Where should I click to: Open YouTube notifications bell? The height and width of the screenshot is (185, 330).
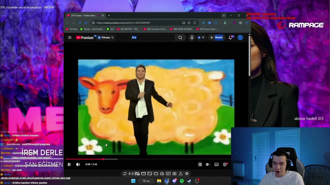(230, 38)
